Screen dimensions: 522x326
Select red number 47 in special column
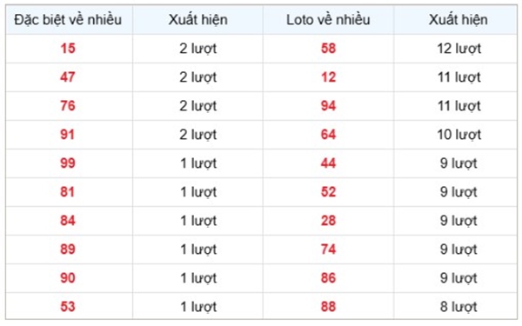coord(68,77)
